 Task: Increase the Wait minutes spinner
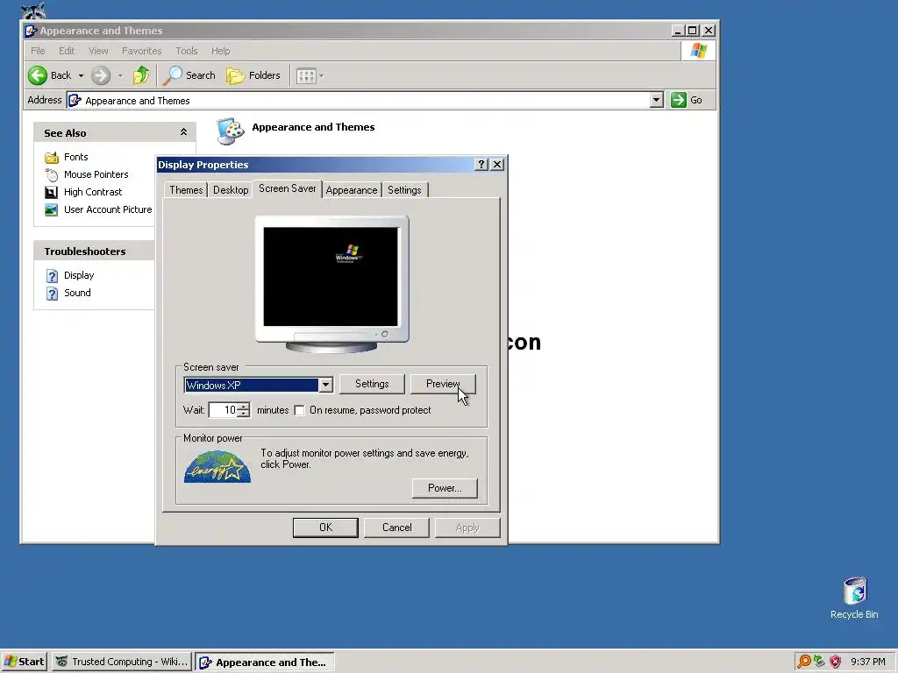tap(245, 407)
